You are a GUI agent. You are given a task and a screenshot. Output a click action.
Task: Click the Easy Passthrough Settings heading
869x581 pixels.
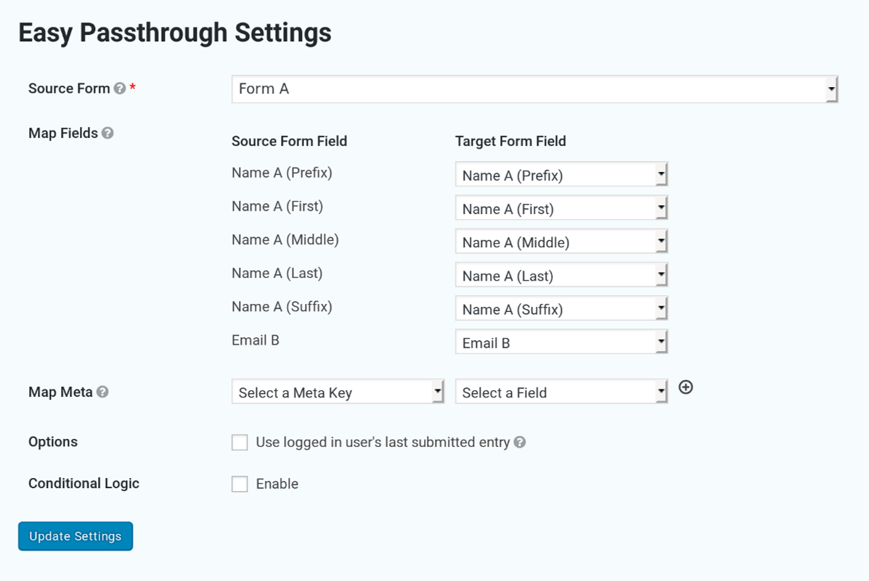point(174,33)
